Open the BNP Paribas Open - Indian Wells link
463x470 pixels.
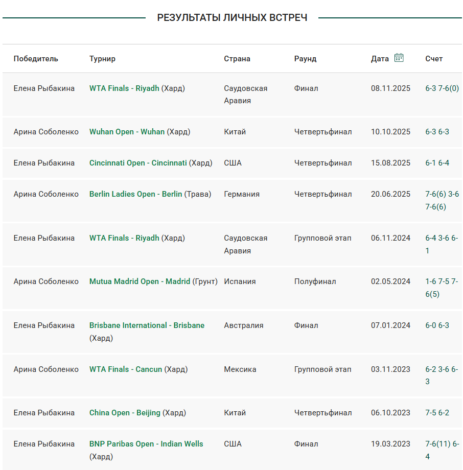tap(146, 444)
